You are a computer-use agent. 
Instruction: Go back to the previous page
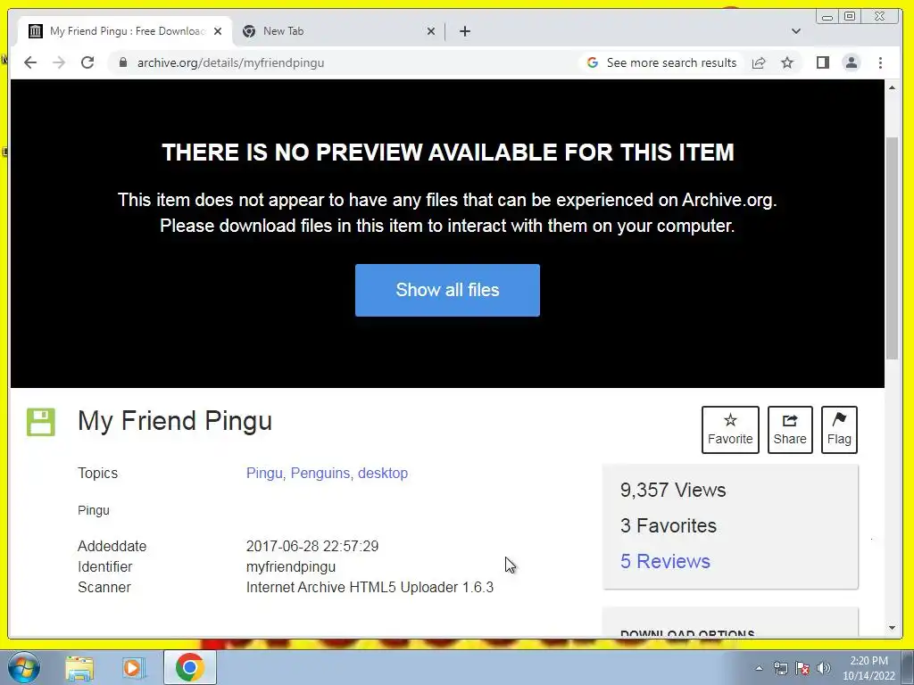[30, 62]
